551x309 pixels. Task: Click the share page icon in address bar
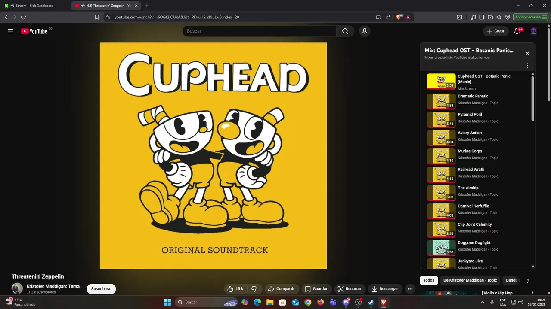tap(388, 17)
